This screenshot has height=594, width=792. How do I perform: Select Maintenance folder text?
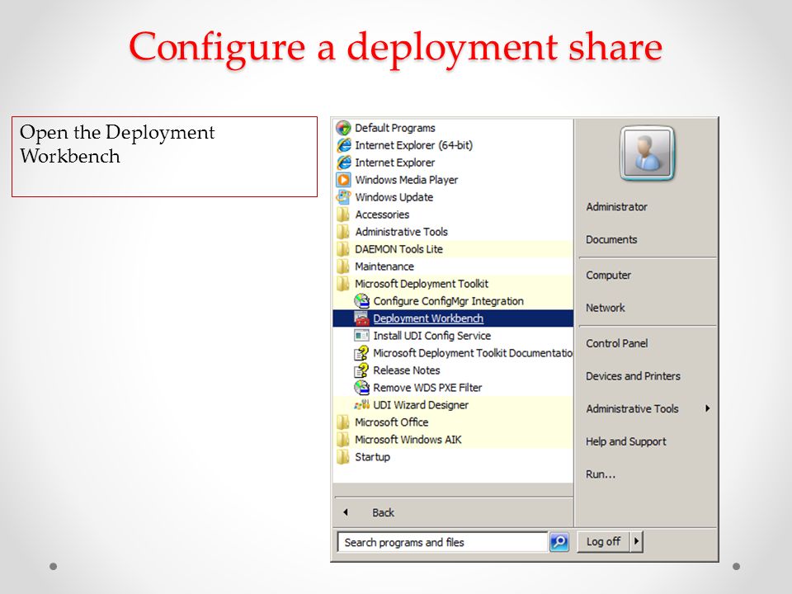pyautogui.click(x=384, y=266)
